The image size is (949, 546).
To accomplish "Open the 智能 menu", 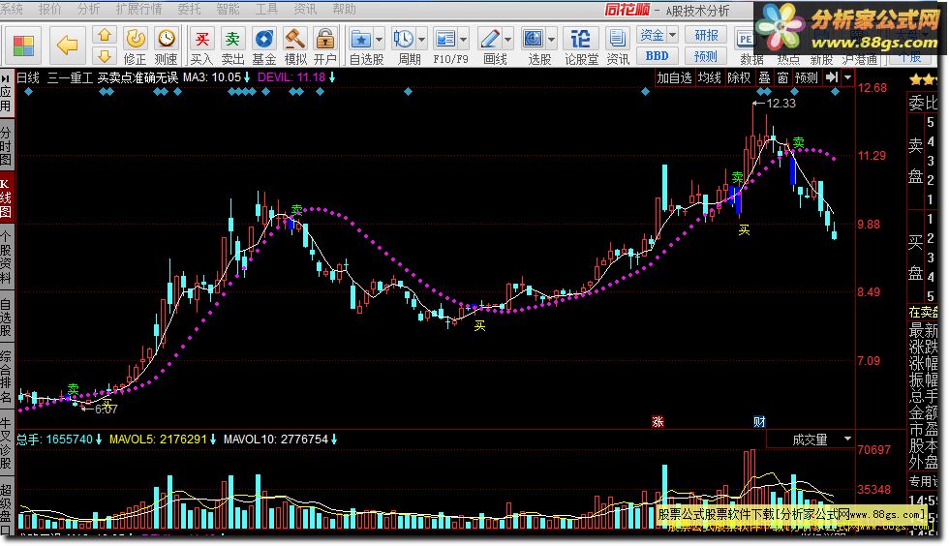I will [228, 9].
